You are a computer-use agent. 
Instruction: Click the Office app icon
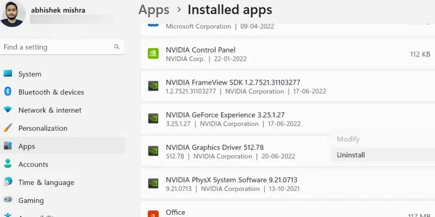(153, 214)
